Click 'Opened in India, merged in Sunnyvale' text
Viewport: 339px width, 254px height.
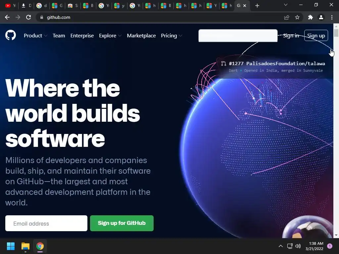(x=283, y=70)
